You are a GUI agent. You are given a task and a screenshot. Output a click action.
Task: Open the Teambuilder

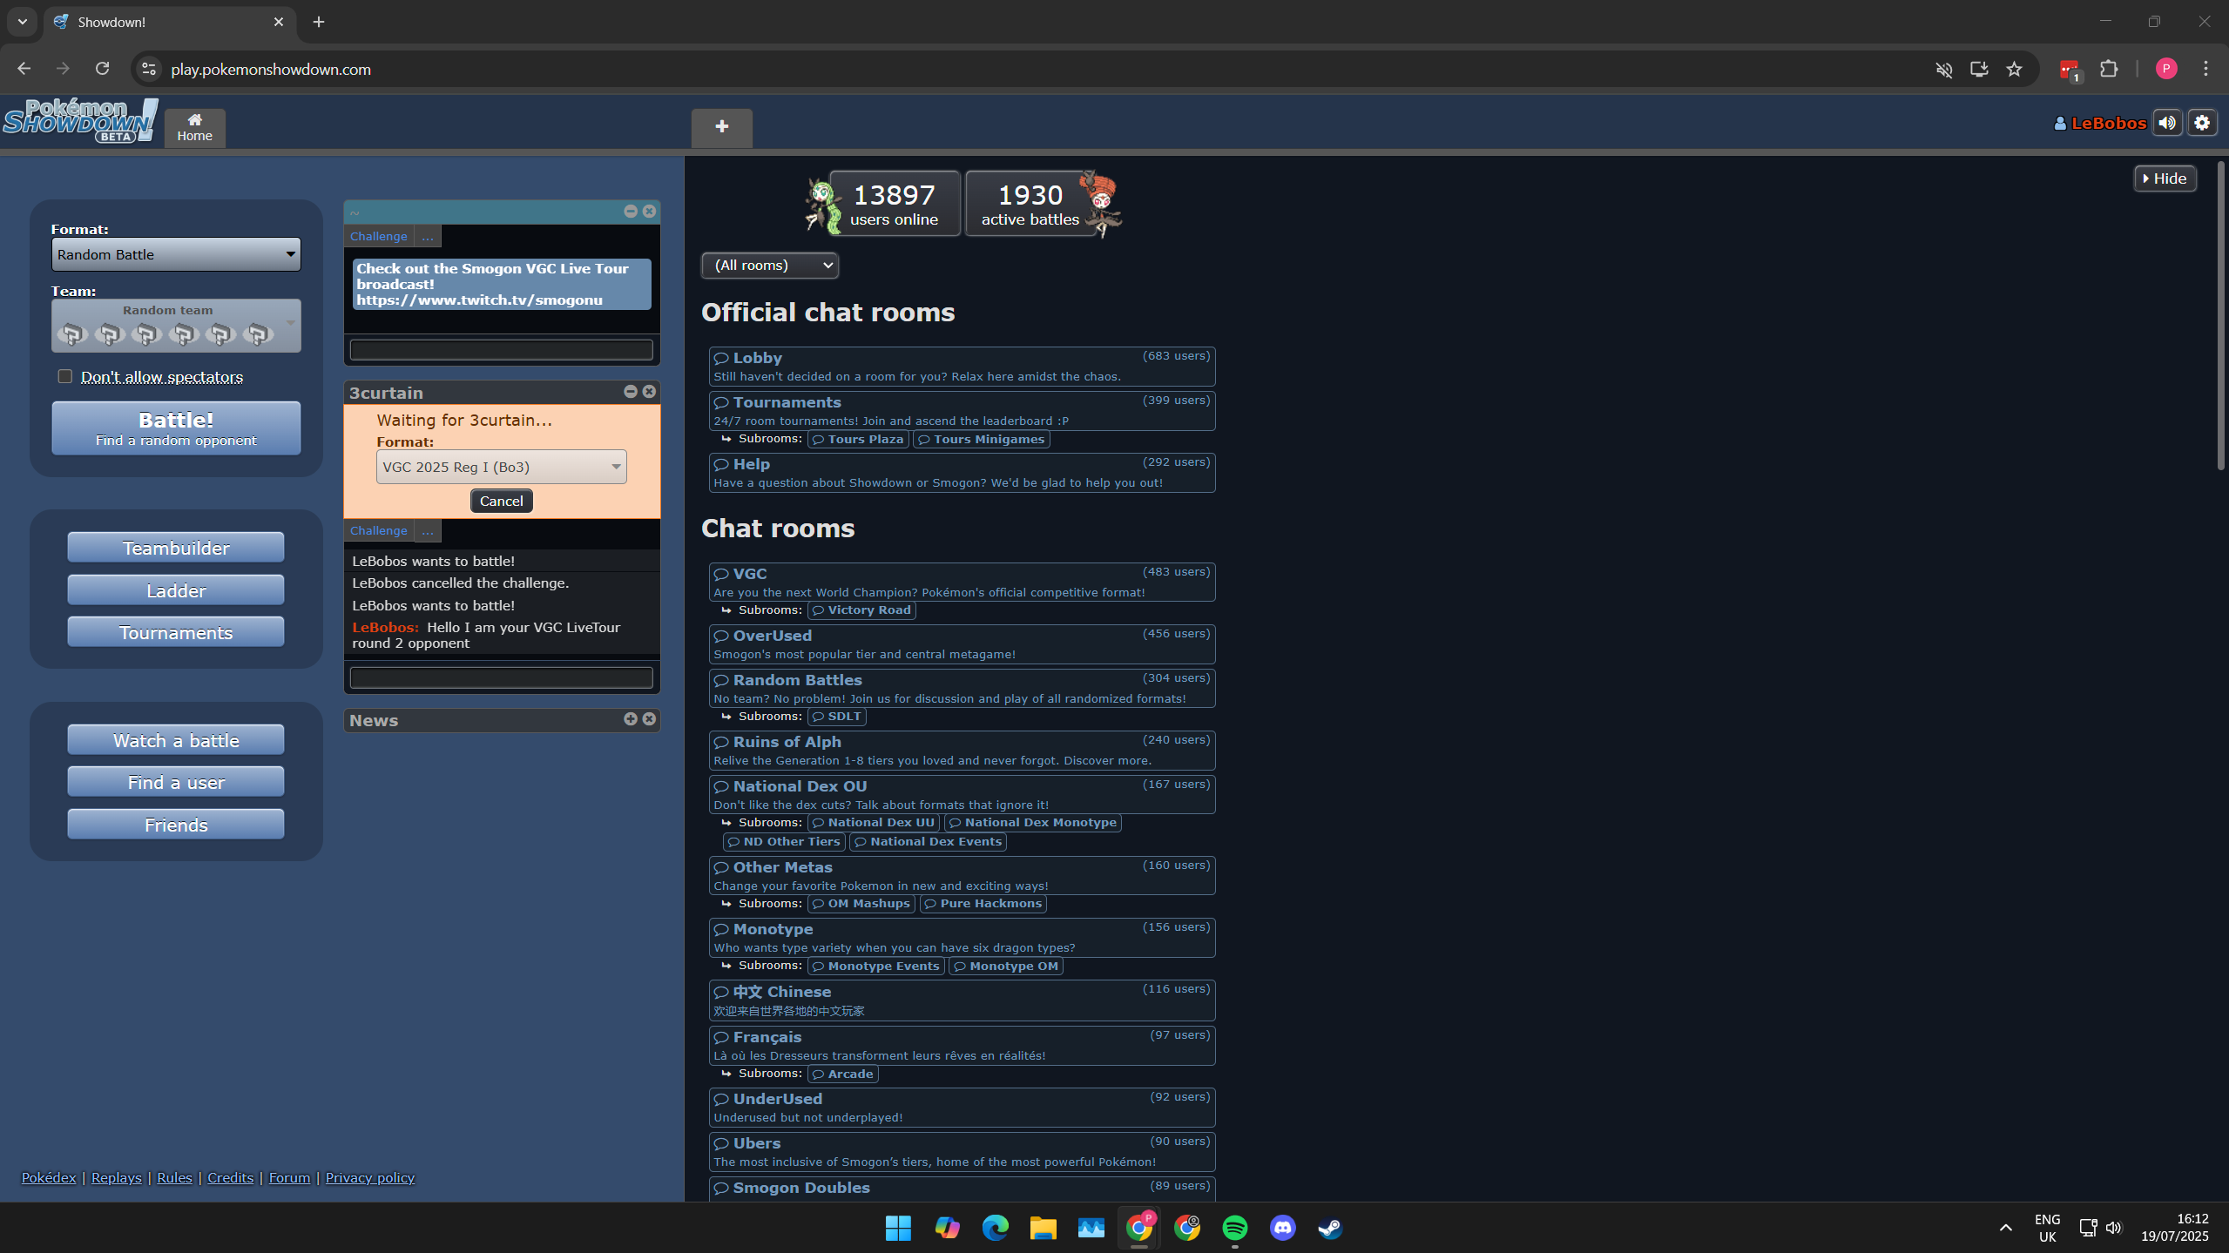tap(176, 548)
